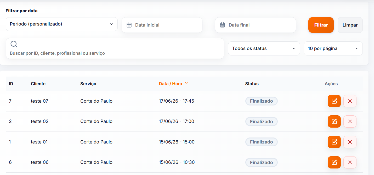Open the Todos os status dropdown
This screenshot has height=175, width=374.
264,48
